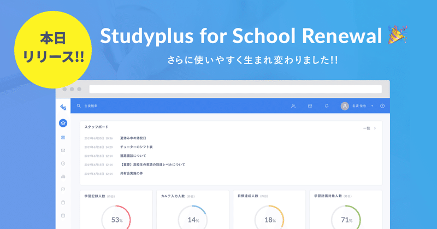Viewport: 437px width, 229px height.
Task: Click the party popper emoji
Action: tap(398, 35)
